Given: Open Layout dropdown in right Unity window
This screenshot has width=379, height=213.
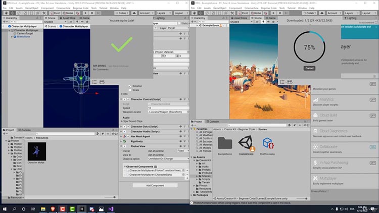Looking at the screenshot, I should [368, 13].
